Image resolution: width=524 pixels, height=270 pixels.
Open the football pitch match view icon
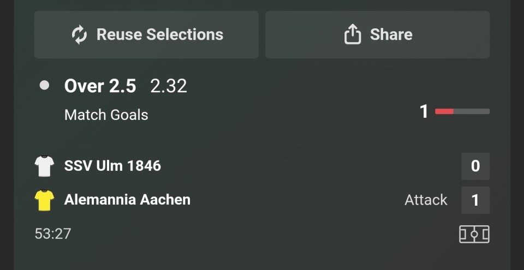tap(474, 234)
